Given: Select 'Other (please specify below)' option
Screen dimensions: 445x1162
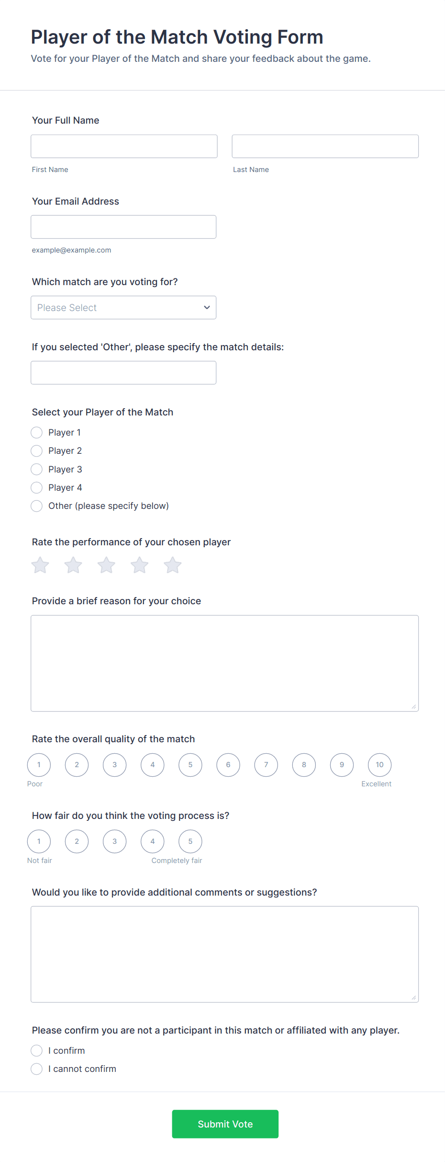Looking at the screenshot, I should [x=37, y=506].
